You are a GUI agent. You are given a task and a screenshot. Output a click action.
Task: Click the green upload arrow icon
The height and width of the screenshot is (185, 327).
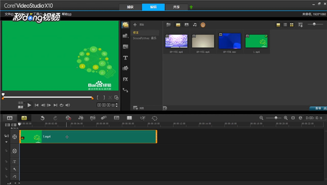(191, 7)
